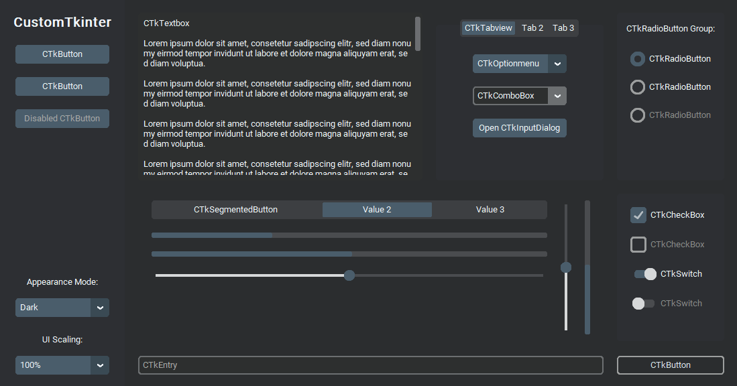Turn off the enabled CTkSwitch

click(x=644, y=274)
